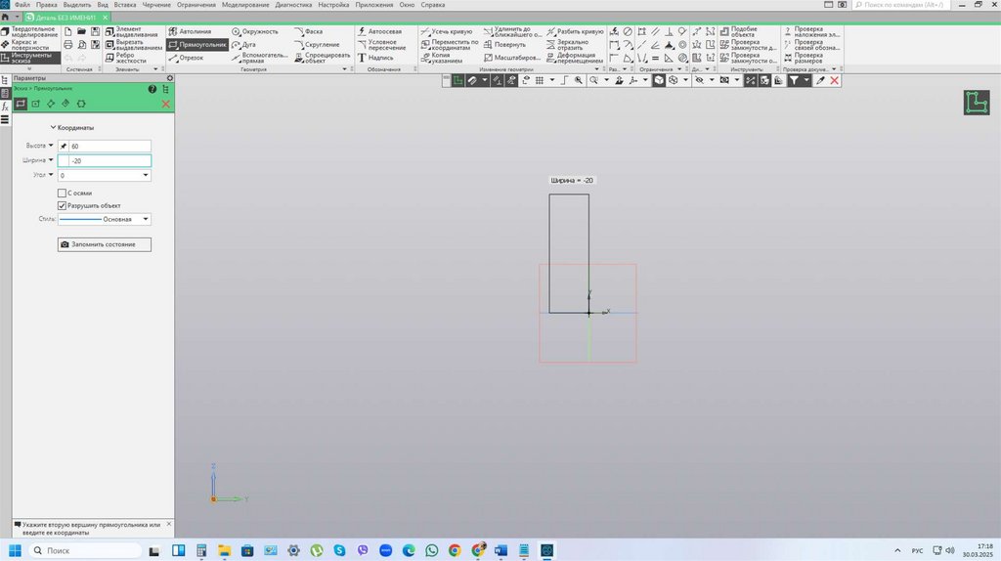Click the Open file folder icon

pyautogui.click(x=82, y=31)
